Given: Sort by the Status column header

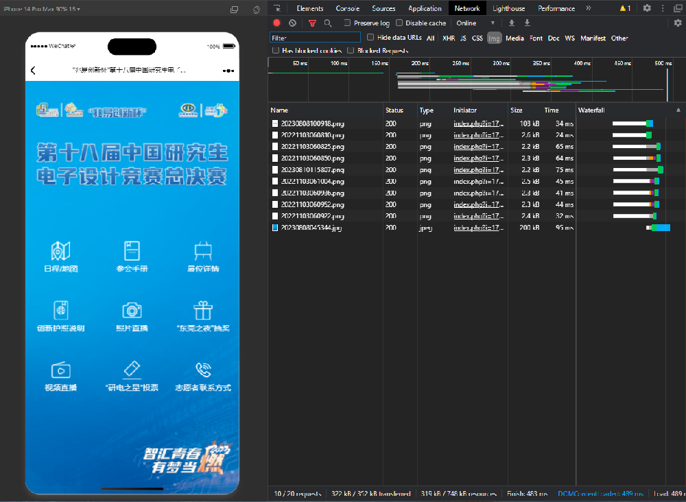Looking at the screenshot, I should coord(394,110).
